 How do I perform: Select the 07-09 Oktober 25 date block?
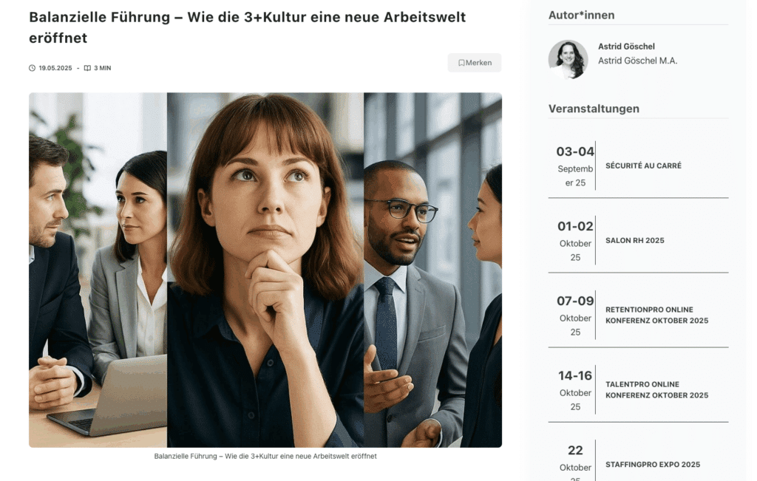click(575, 315)
